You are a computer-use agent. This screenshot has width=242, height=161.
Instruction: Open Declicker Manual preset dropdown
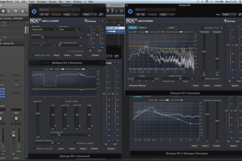(x=59, y=10)
